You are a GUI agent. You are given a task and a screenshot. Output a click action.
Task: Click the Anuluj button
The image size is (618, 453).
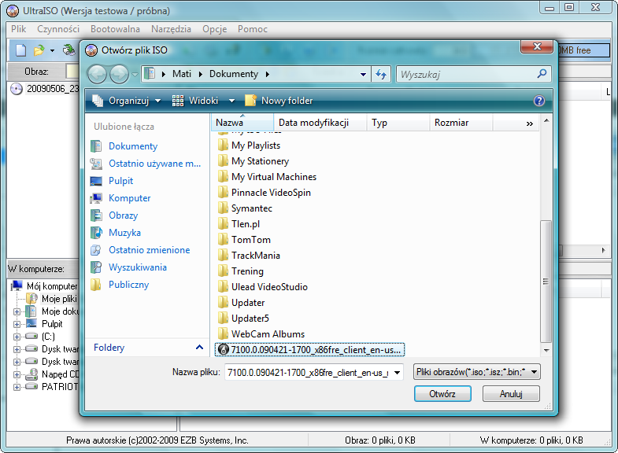click(511, 394)
